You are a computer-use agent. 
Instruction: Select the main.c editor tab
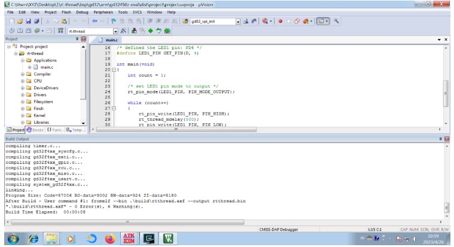[109, 40]
